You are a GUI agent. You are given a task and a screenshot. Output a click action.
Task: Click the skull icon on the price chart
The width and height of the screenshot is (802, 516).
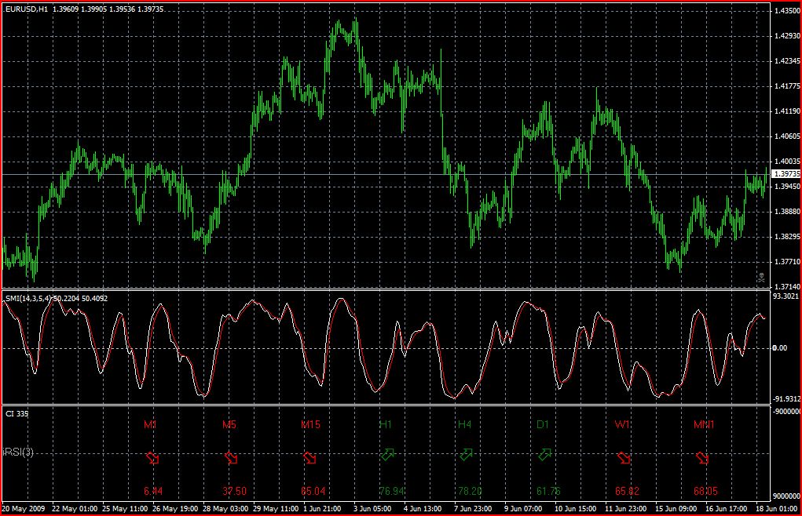tap(761, 278)
